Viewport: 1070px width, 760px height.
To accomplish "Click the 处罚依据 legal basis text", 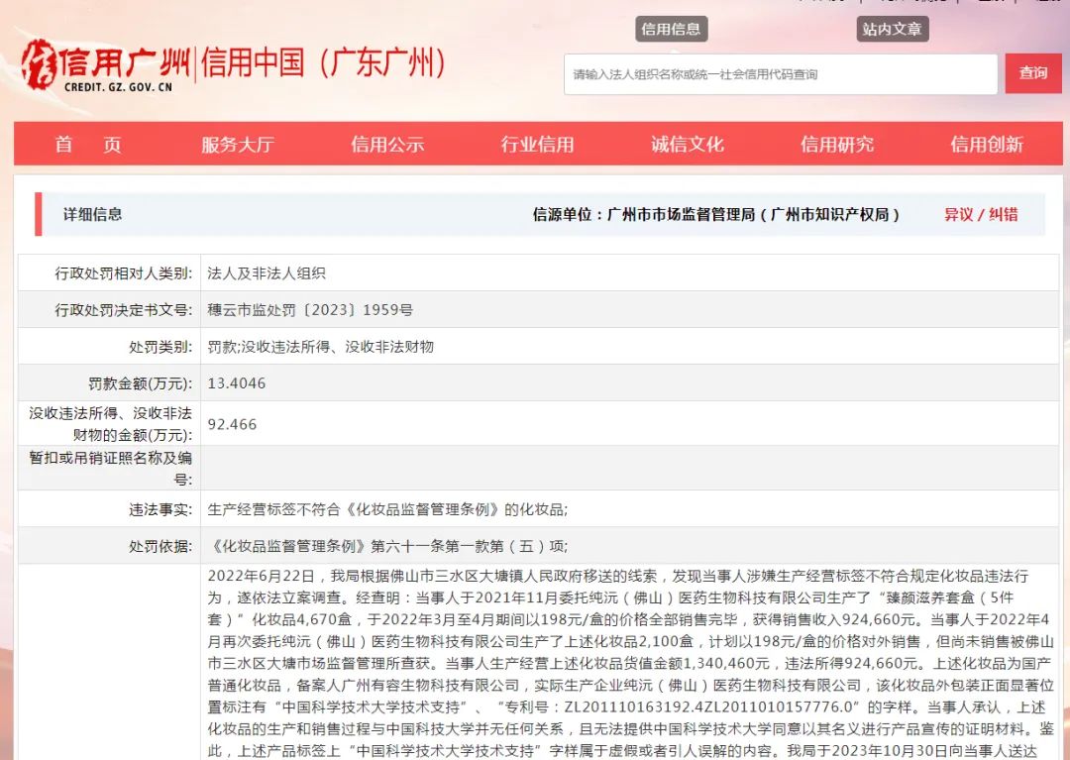I will 387,546.
